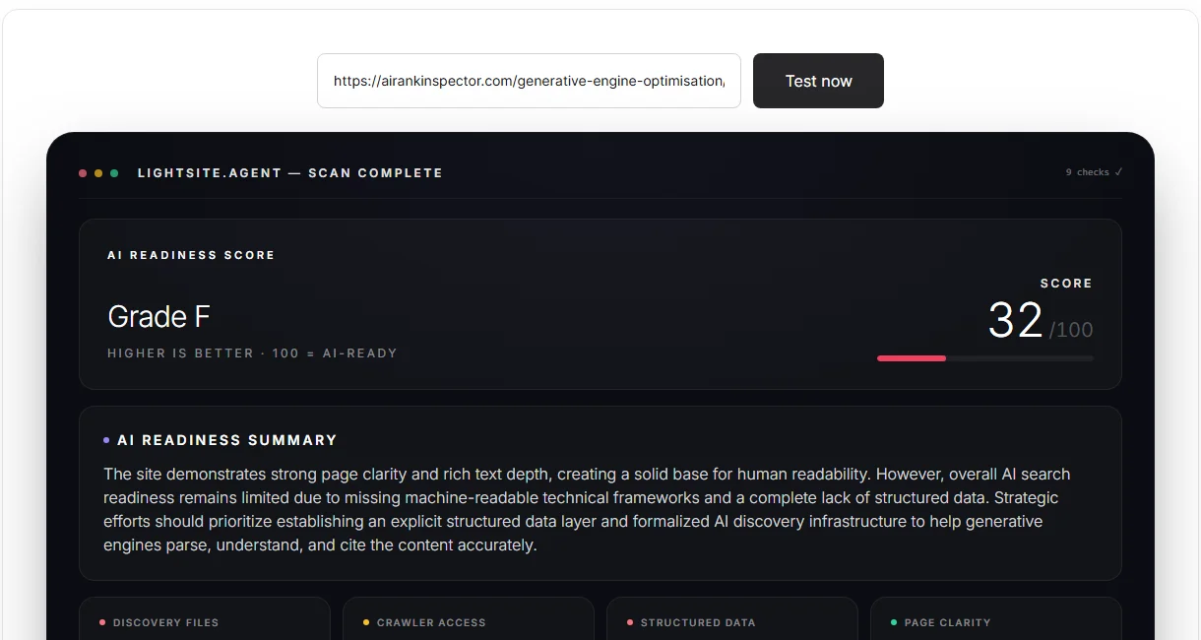1201x640 pixels.
Task: Click the Test now button
Action: coord(818,81)
